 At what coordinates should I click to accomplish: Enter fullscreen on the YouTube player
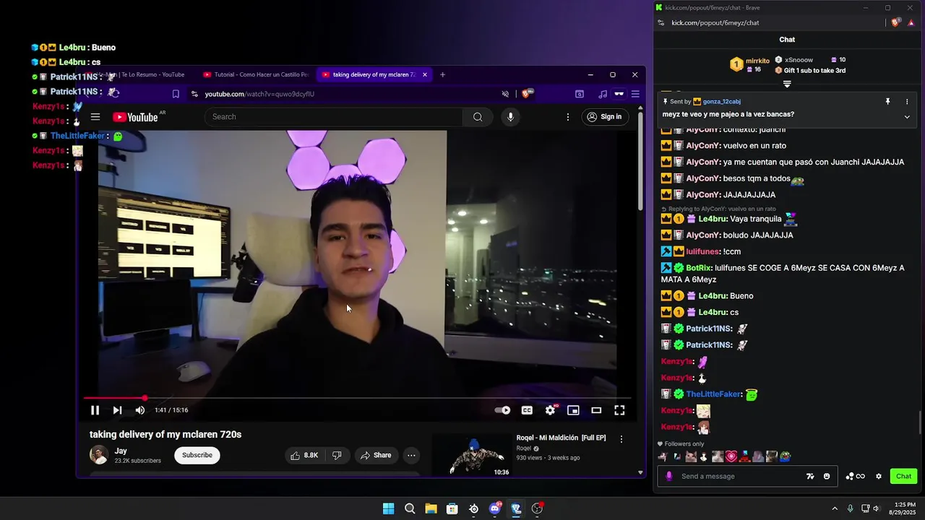click(619, 410)
